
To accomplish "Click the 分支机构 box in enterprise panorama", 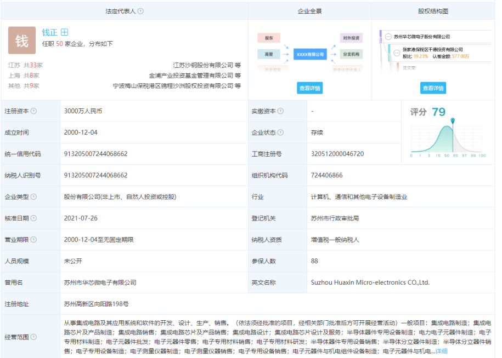I will (351, 54).
